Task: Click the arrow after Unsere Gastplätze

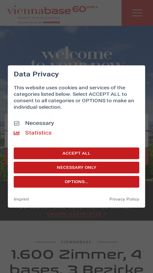Action: [104, 214]
